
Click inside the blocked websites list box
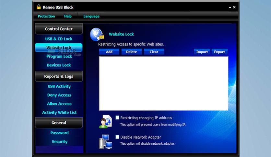tap(163, 83)
